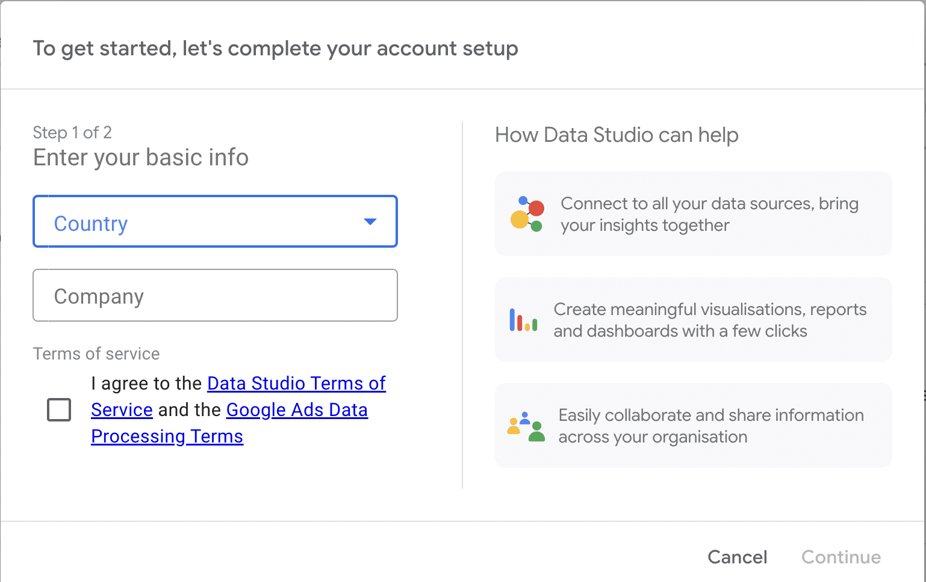This screenshot has height=582, width=926.
Task: Click the account setup dialog title
Action: [x=276, y=48]
